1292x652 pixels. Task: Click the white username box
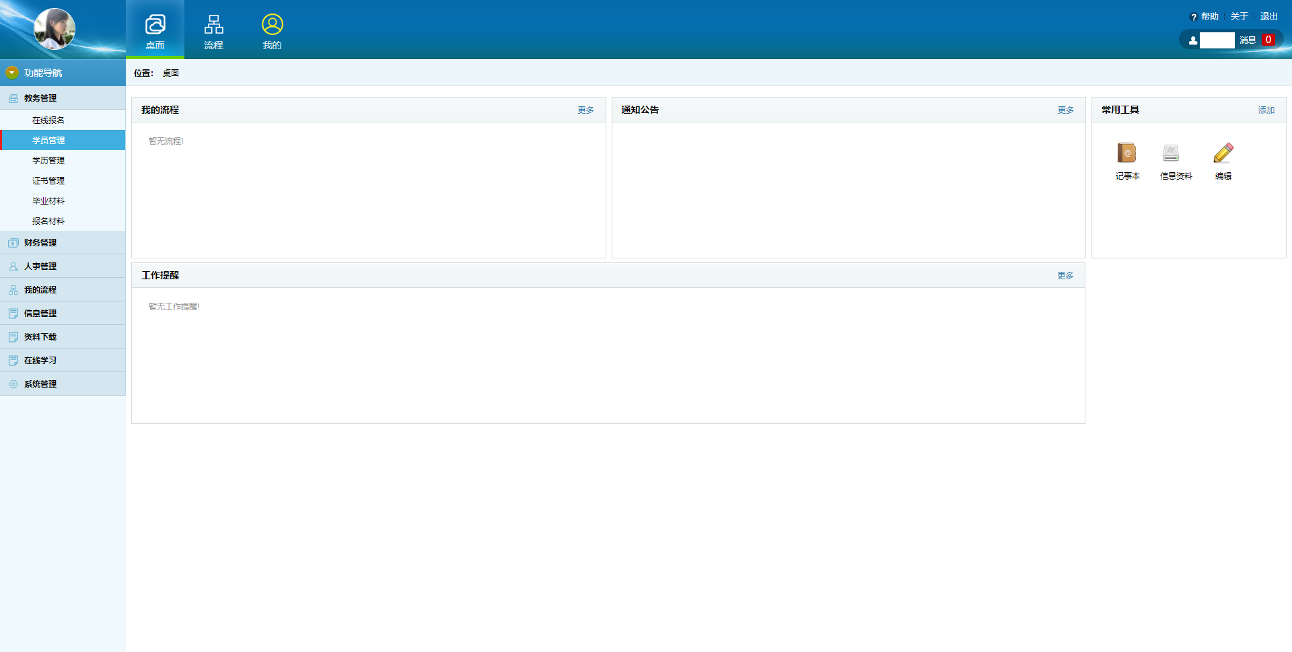[x=1217, y=40]
